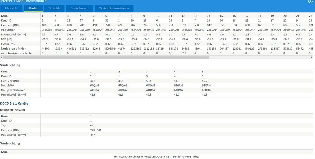315x159 pixels.
Task: Select correctable errors value 3293669
Action: [136, 49]
